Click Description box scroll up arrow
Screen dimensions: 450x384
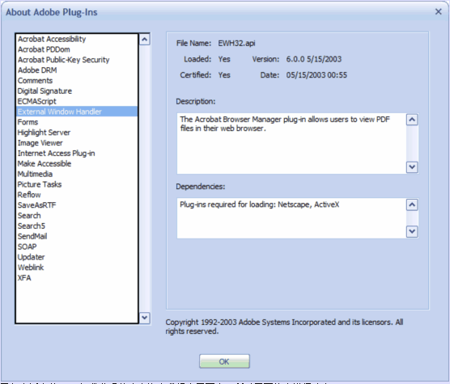coord(412,120)
